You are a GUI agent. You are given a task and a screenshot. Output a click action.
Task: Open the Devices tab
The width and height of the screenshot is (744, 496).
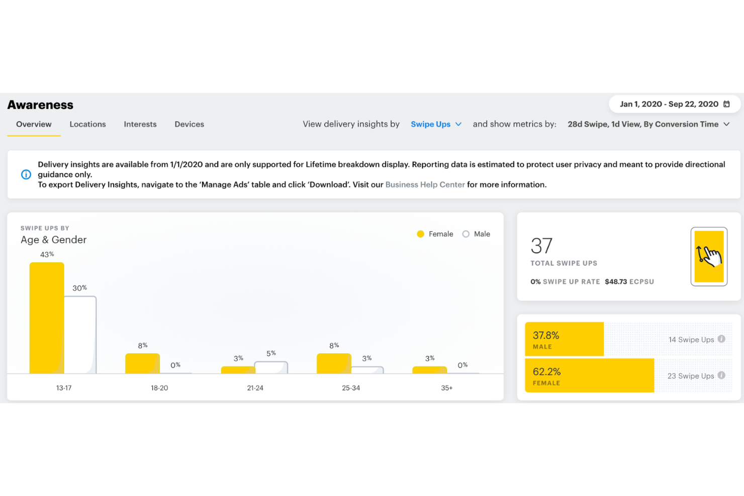[189, 124]
